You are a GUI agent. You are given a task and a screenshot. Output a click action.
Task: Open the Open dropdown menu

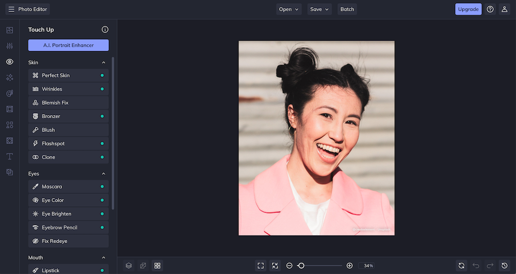pyautogui.click(x=289, y=9)
